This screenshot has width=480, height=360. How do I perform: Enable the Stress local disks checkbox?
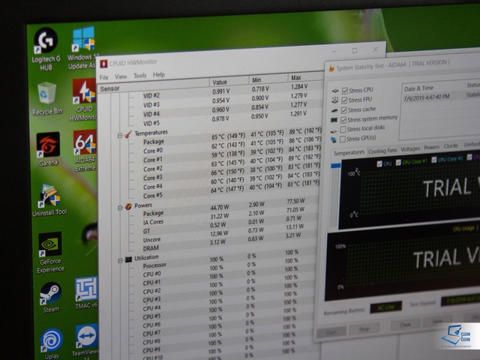click(343, 129)
